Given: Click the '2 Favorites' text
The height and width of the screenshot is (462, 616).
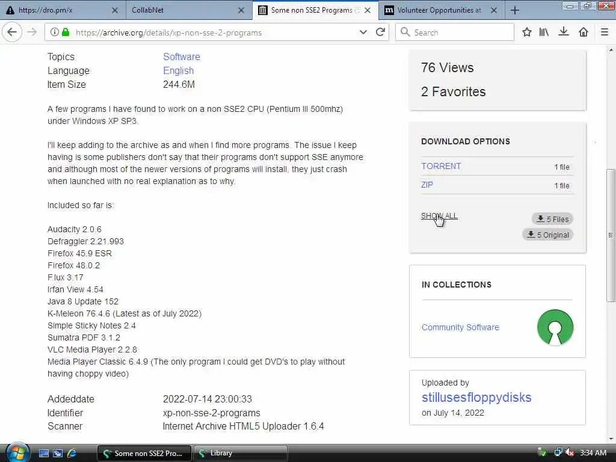Looking at the screenshot, I should 454,91.
